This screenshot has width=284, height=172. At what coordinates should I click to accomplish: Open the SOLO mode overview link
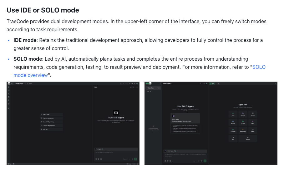point(139,71)
